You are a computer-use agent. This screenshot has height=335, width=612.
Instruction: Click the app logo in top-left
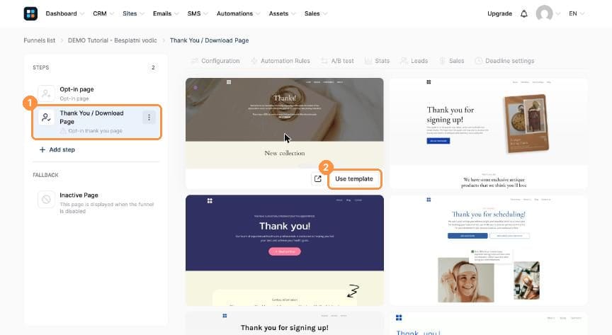[30, 13]
